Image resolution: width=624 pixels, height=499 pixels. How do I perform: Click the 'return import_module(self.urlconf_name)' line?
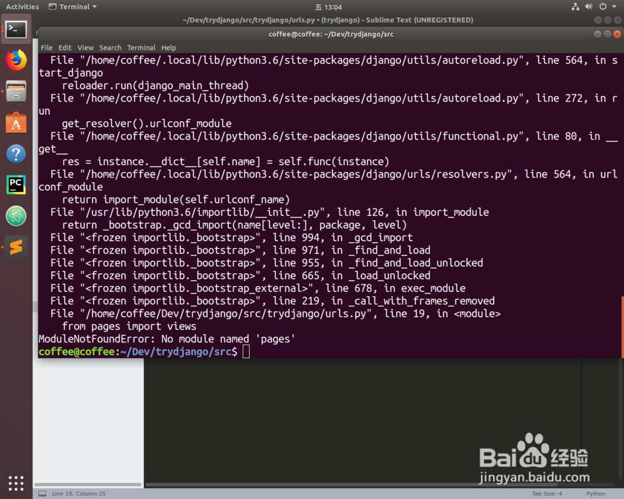coord(176,200)
